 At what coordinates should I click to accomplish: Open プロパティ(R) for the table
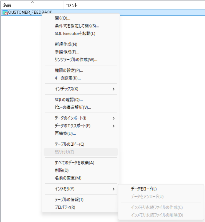click(x=65, y=207)
